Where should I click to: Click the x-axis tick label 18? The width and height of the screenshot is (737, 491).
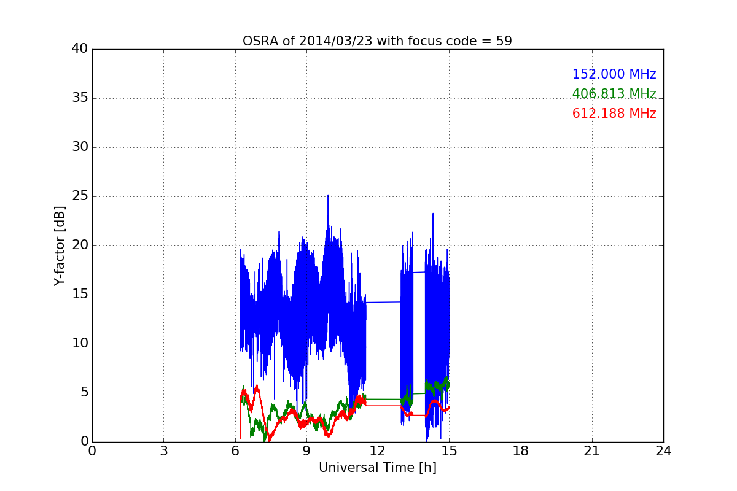[x=521, y=451]
